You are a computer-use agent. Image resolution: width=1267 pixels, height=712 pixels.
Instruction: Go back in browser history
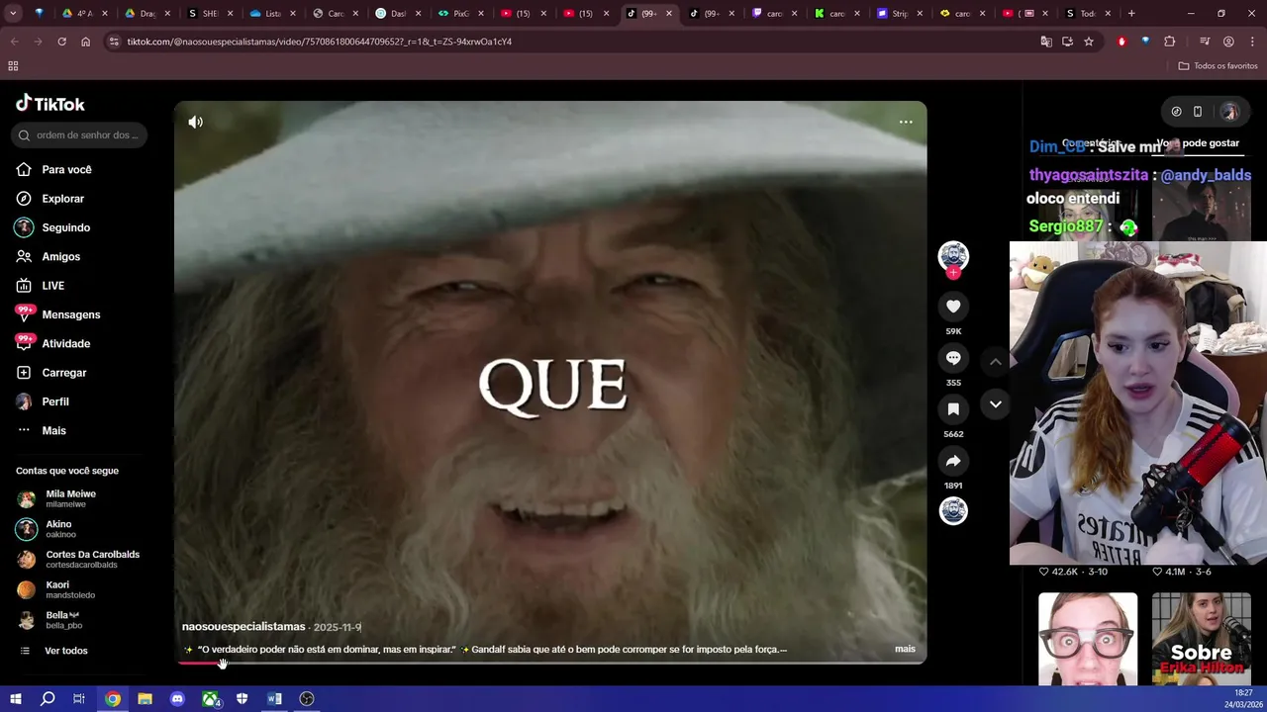tap(14, 42)
